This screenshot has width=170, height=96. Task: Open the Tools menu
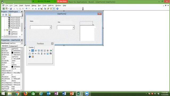tap(44, 5)
